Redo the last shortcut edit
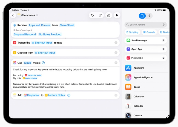The width and height of the screenshot is (178, 127). coord(100,15)
